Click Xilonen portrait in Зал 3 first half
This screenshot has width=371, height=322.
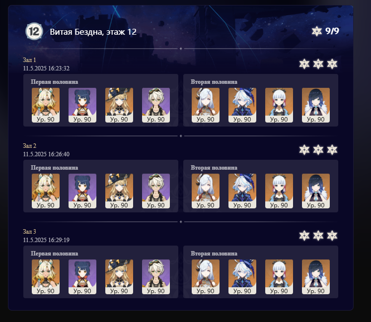click(x=46, y=277)
